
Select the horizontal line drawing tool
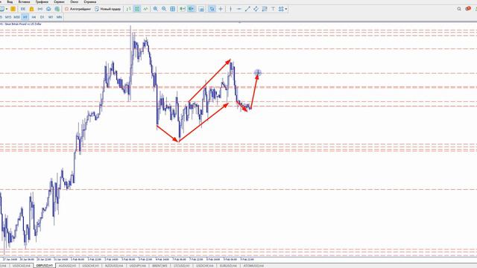pos(238,9)
